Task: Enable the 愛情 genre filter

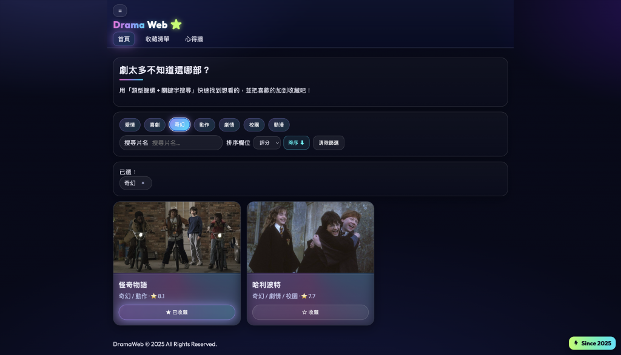Action: coord(130,125)
